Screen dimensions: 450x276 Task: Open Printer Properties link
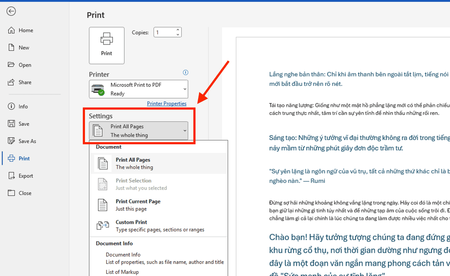click(x=167, y=104)
